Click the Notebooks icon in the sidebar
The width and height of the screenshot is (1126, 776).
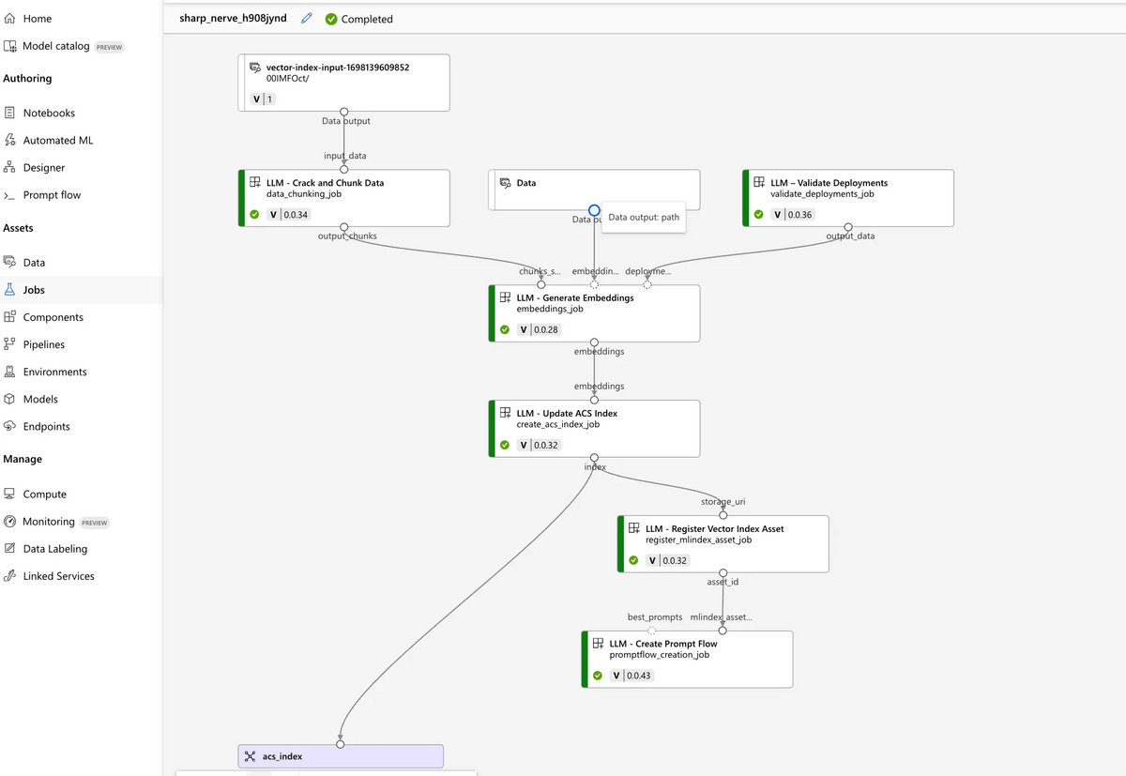[11, 113]
